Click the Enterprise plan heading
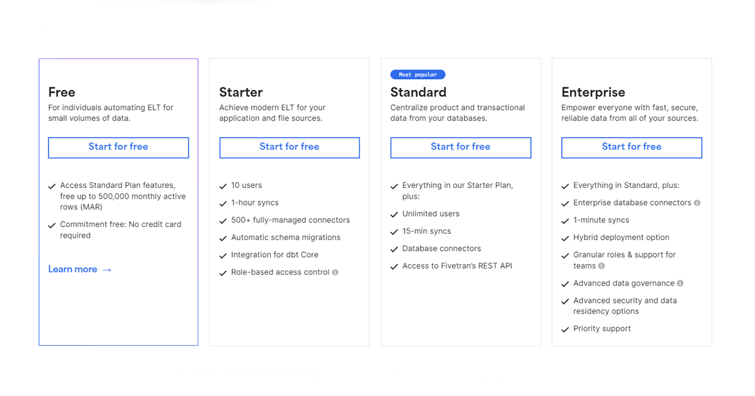This screenshot has width=755, height=396. point(593,92)
